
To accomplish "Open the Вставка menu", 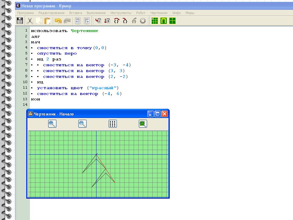I will tap(75, 13).
